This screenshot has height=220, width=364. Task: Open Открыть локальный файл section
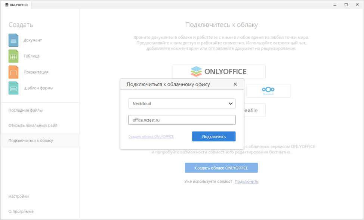(33, 126)
